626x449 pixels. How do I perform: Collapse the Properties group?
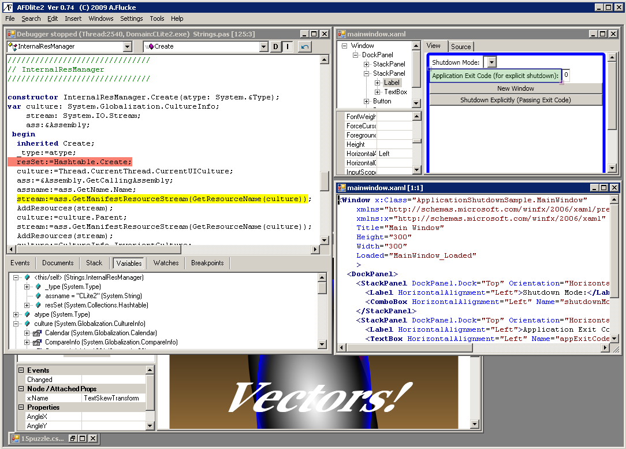(x=21, y=407)
